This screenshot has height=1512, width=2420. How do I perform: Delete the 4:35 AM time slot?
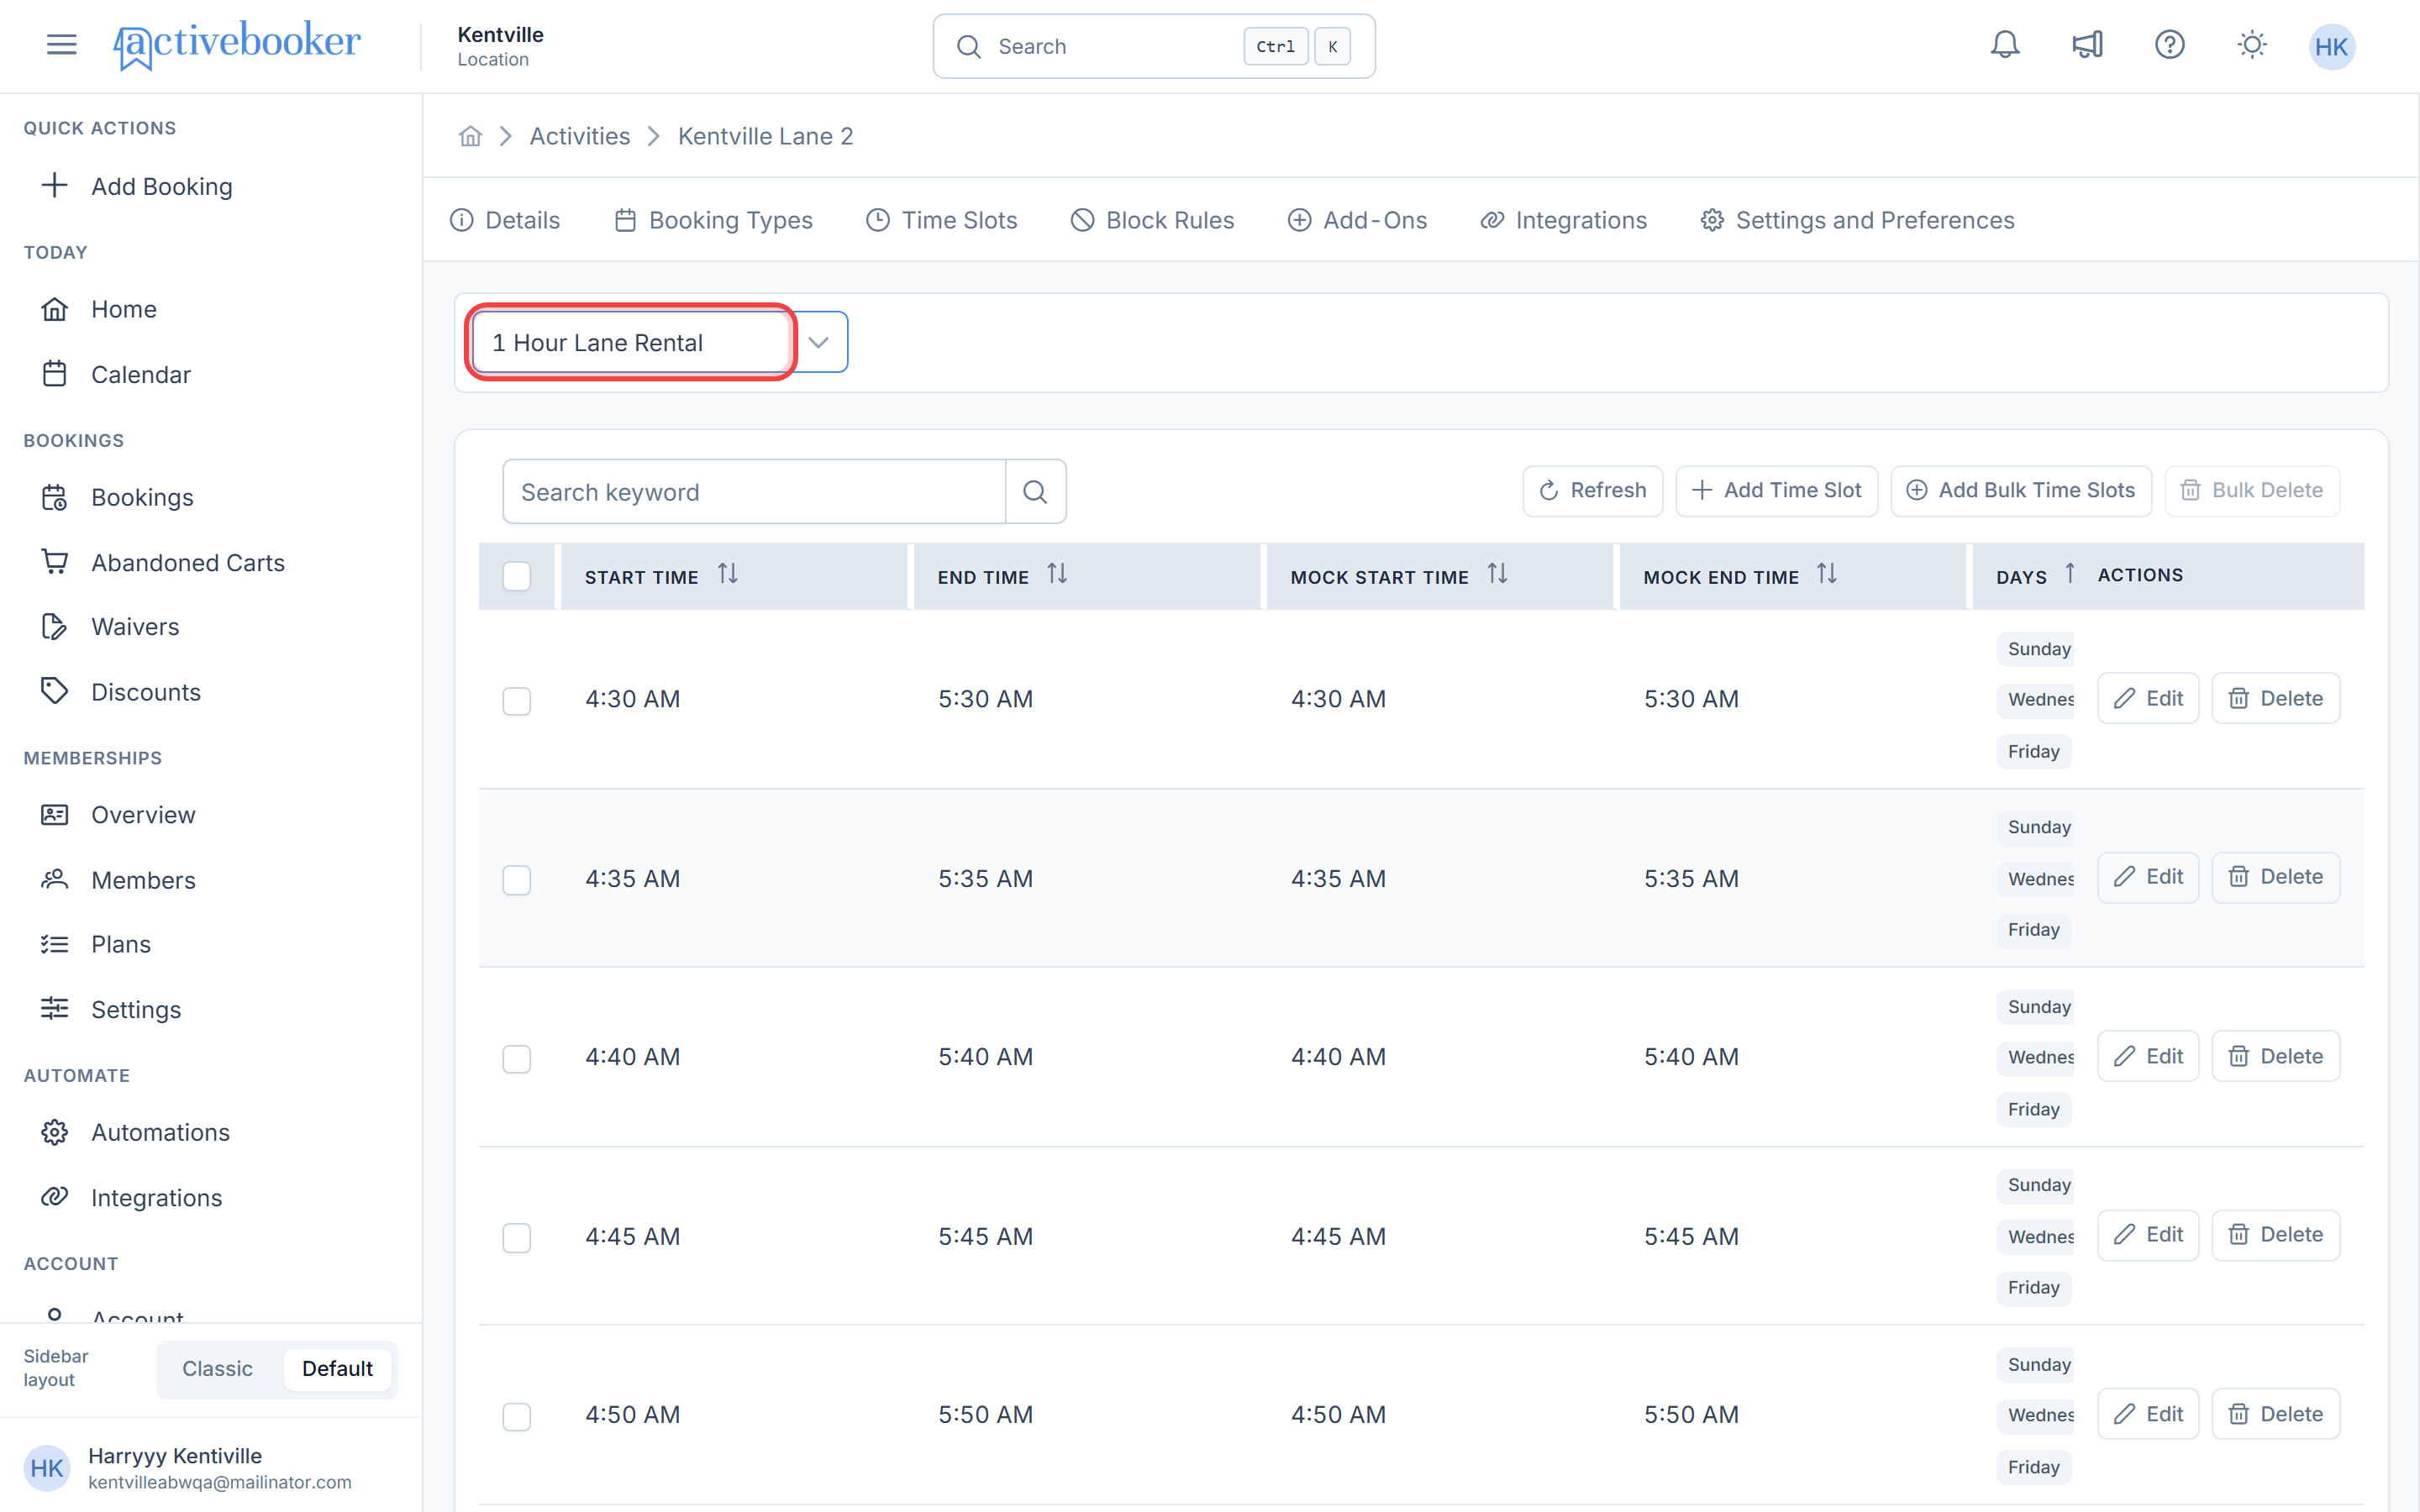click(x=2276, y=877)
